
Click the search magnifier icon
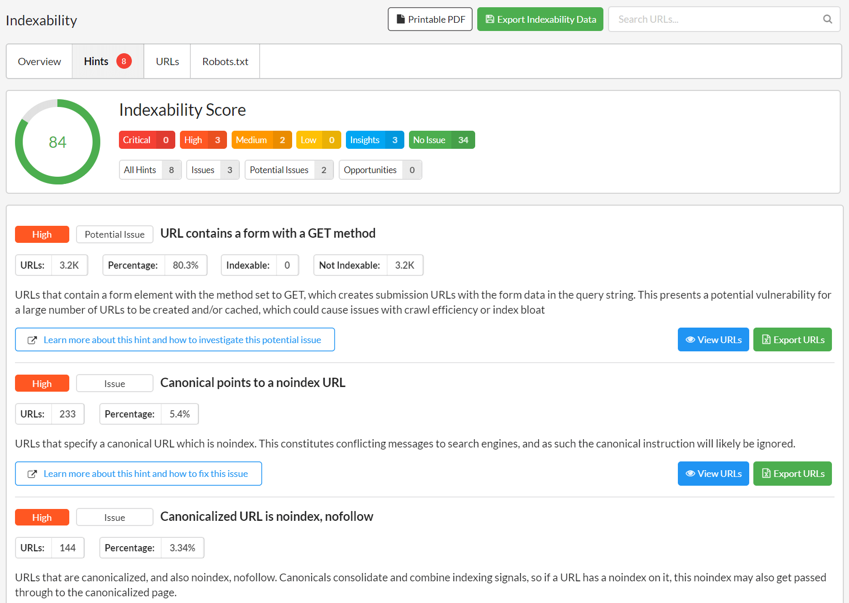827,19
